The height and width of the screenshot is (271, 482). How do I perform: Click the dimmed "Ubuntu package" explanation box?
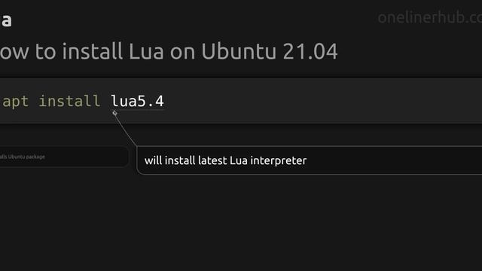coord(64,157)
